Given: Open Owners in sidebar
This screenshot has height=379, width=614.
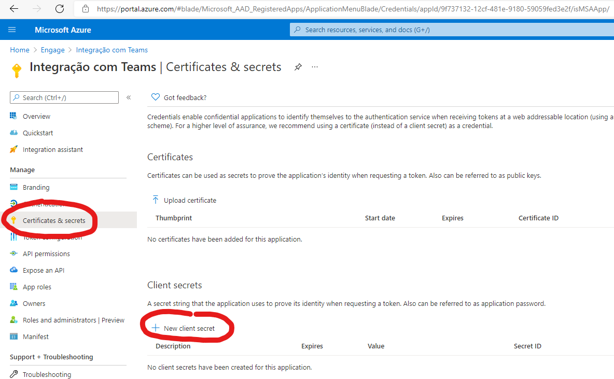Looking at the screenshot, I should coord(34,303).
